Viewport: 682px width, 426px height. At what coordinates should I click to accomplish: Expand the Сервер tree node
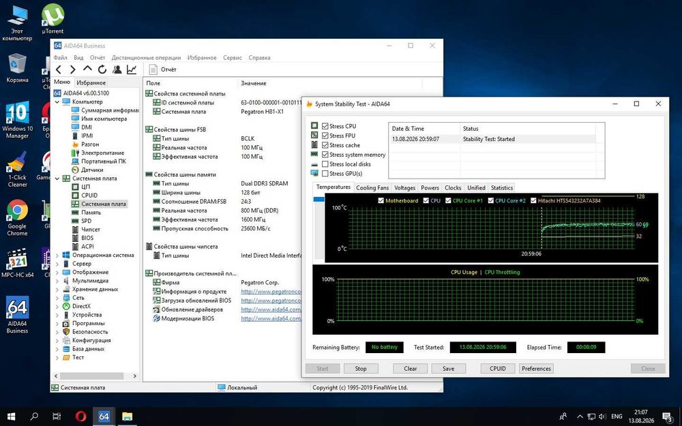click(x=57, y=263)
